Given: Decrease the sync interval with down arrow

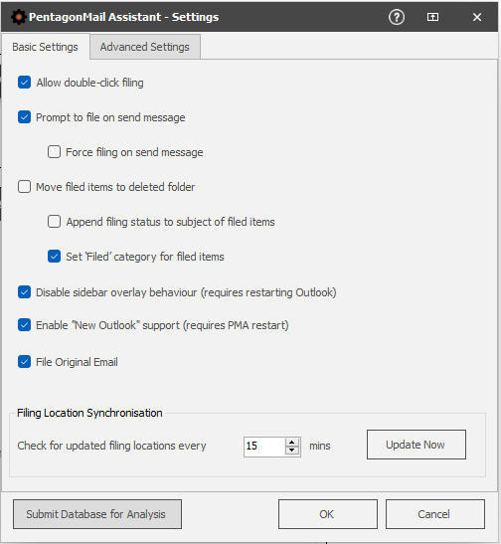Looking at the screenshot, I should click(x=292, y=451).
